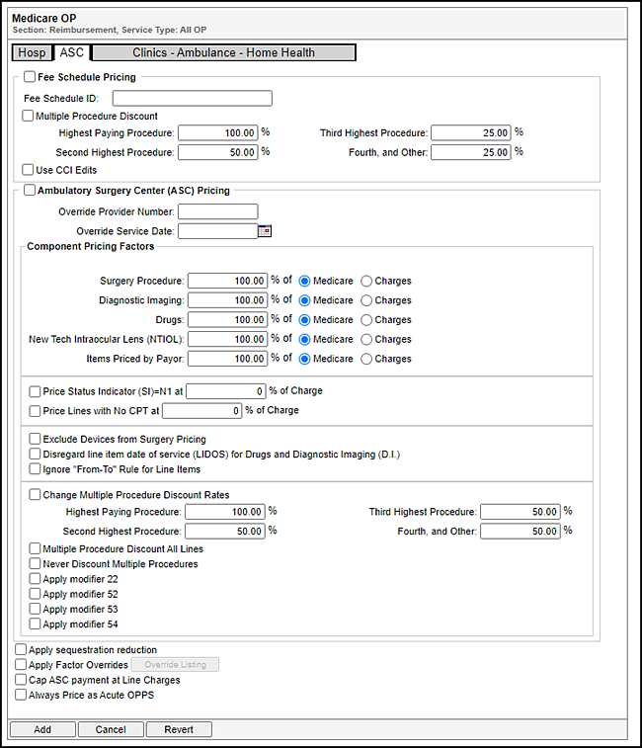Image resolution: width=642 pixels, height=748 pixels.
Task: Select Medicare for New Tech Intraocular Lens
Action: [x=304, y=340]
